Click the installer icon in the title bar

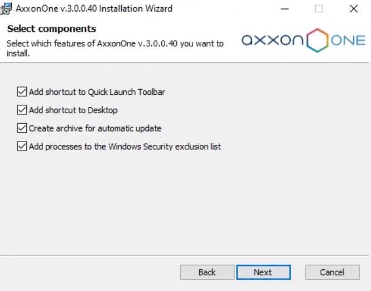7,8
